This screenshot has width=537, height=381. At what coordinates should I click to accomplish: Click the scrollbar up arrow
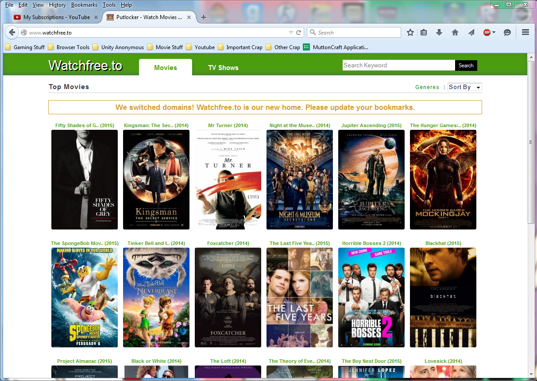coord(531,57)
